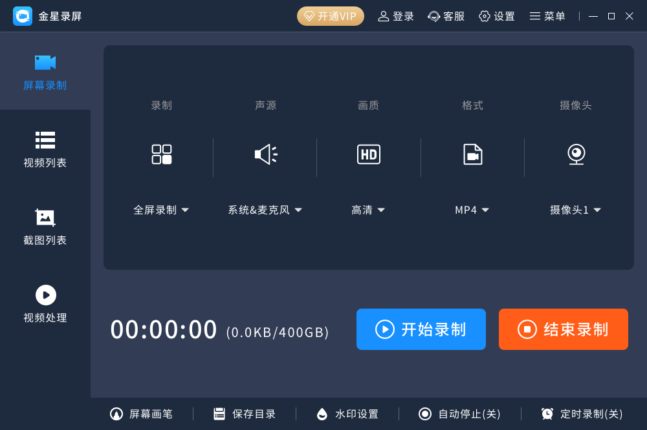The height and width of the screenshot is (430, 647).
Task: Click the full-screen recording mode grid icon
Action: pos(162,154)
